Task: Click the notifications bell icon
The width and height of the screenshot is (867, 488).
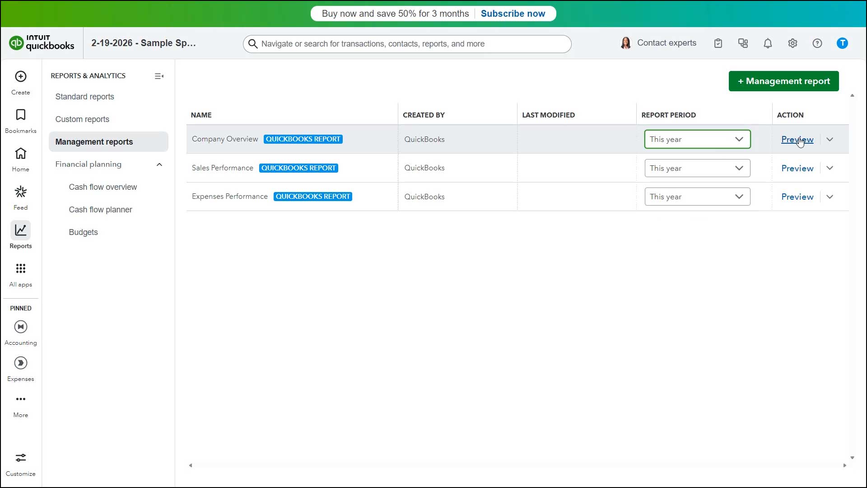Action: pos(768,43)
